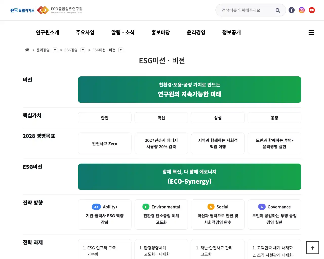Screen dimensions: 324x259
Task: Open the Facebook icon link
Action: pyautogui.click(x=292, y=10)
